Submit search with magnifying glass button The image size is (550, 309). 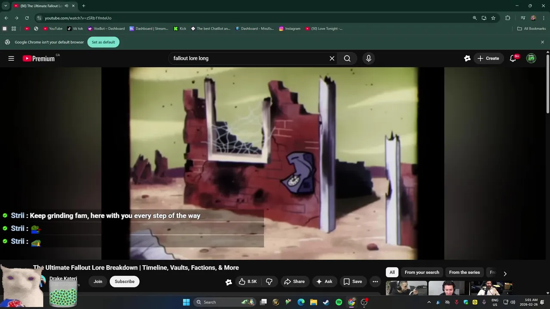[x=347, y=58]
